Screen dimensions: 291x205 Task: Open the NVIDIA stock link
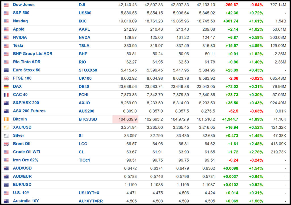(x=20, y=37)
